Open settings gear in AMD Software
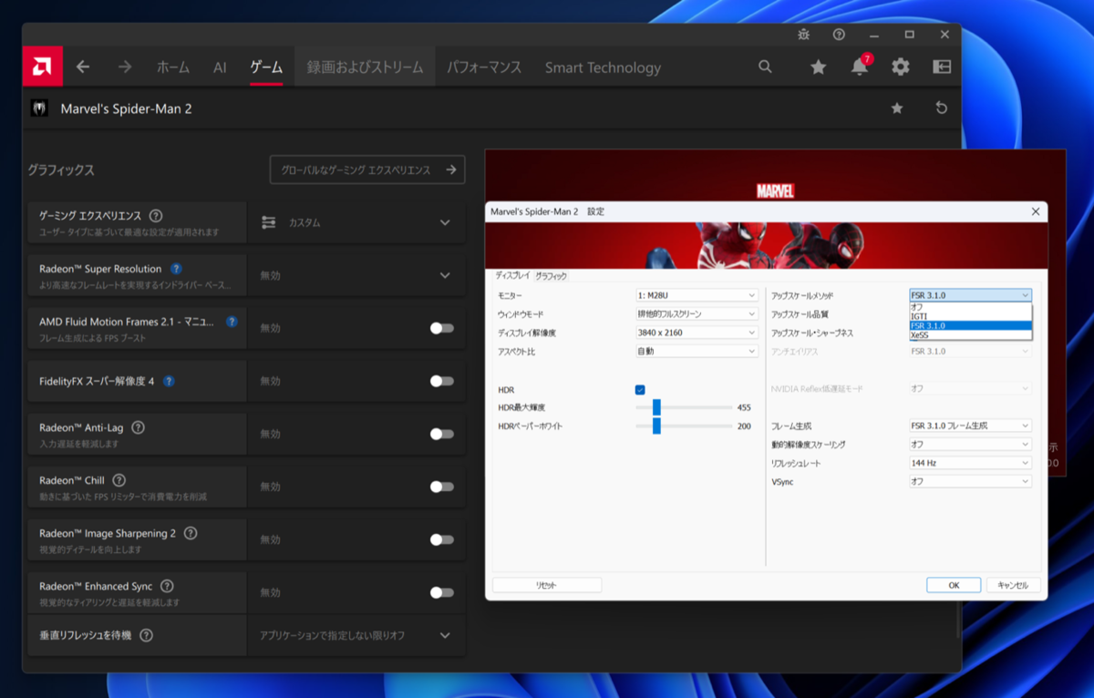This screenshot has width=1094, height=698. [901, 67]
